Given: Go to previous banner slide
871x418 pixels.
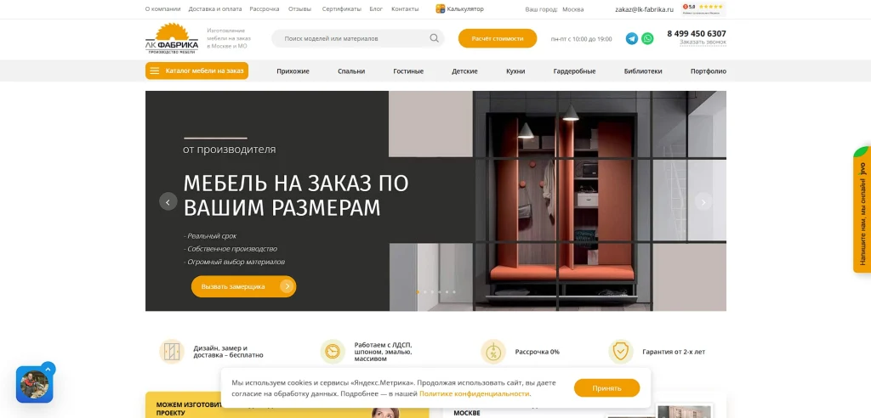Looking at the screenshot, I should (x=168, y=201).
